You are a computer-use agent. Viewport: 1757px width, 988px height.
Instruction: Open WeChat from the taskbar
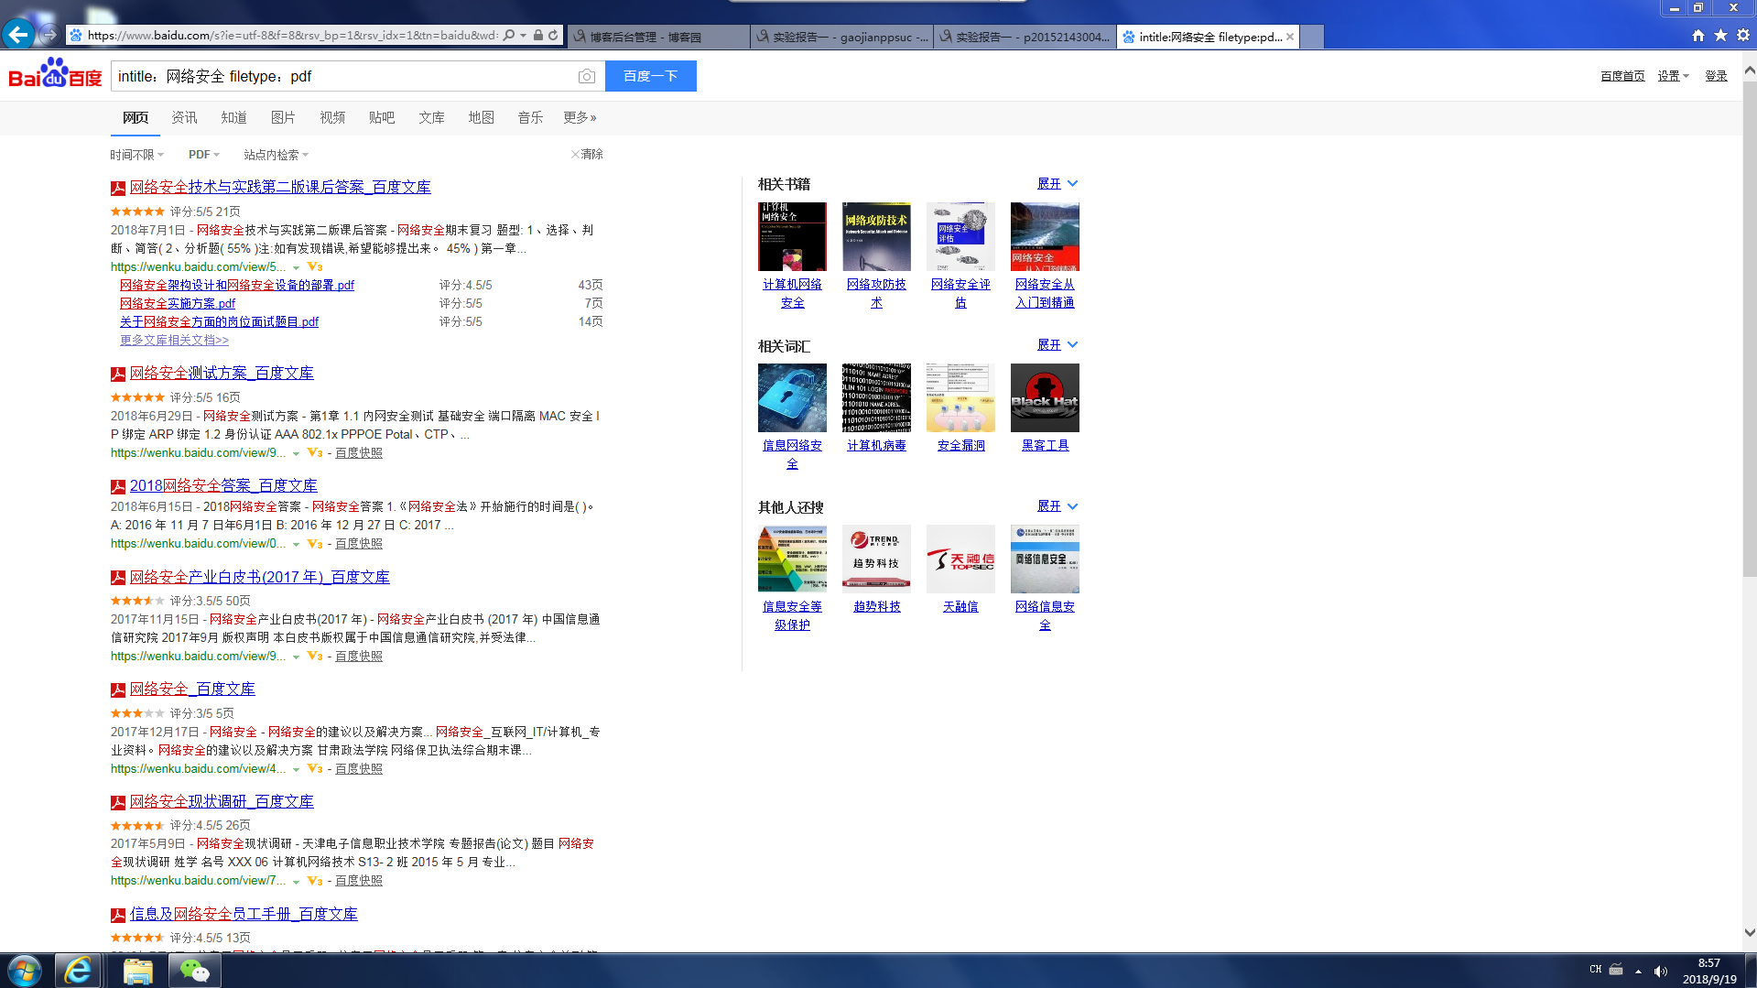[x=194, y=971]
